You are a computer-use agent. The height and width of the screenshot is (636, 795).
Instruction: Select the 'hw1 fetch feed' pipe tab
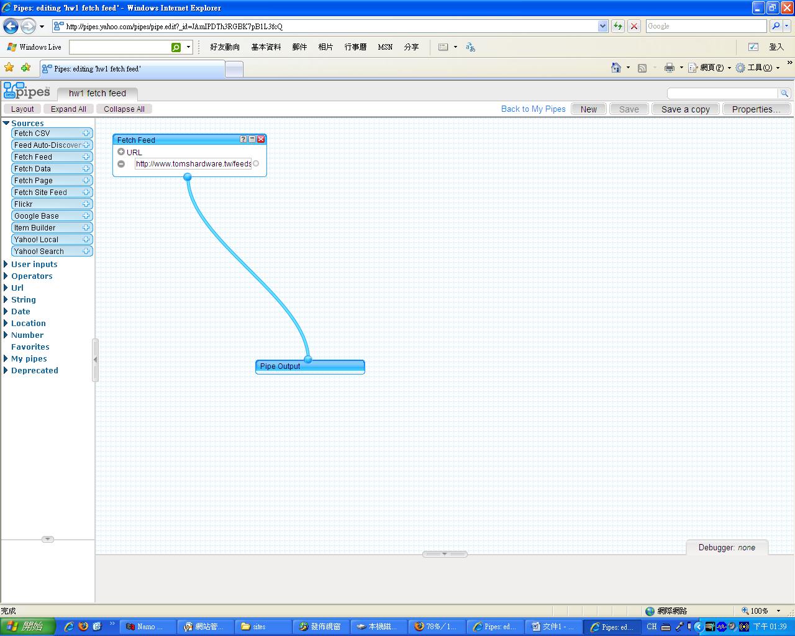(x=98, y=93)
